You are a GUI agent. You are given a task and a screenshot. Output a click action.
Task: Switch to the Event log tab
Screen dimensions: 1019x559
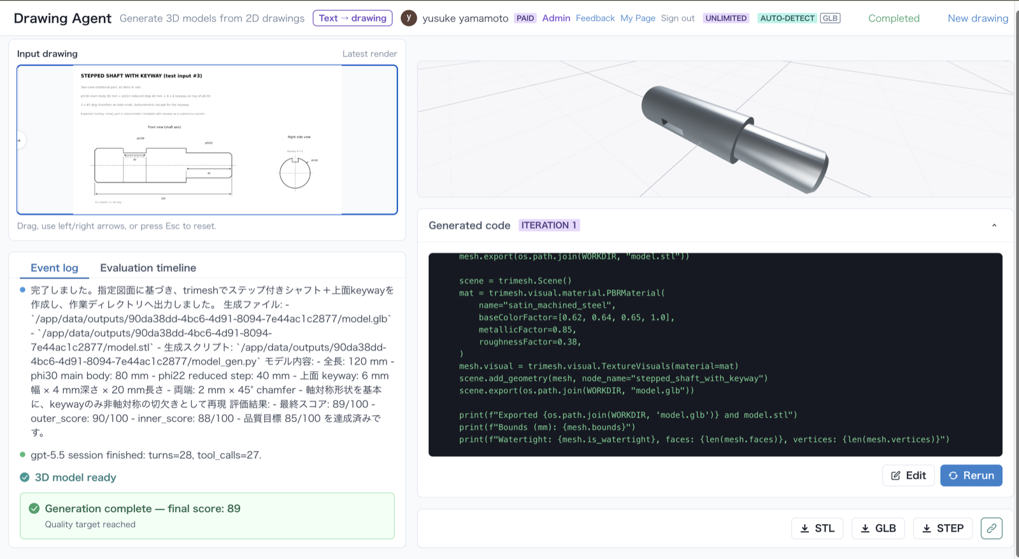(x=54, y=268)
